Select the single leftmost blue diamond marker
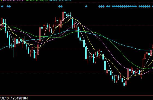 [x=2, y=7]
